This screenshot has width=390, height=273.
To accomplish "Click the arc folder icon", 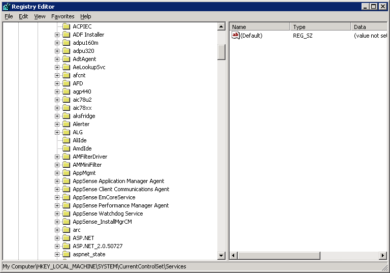I will 66,230.
